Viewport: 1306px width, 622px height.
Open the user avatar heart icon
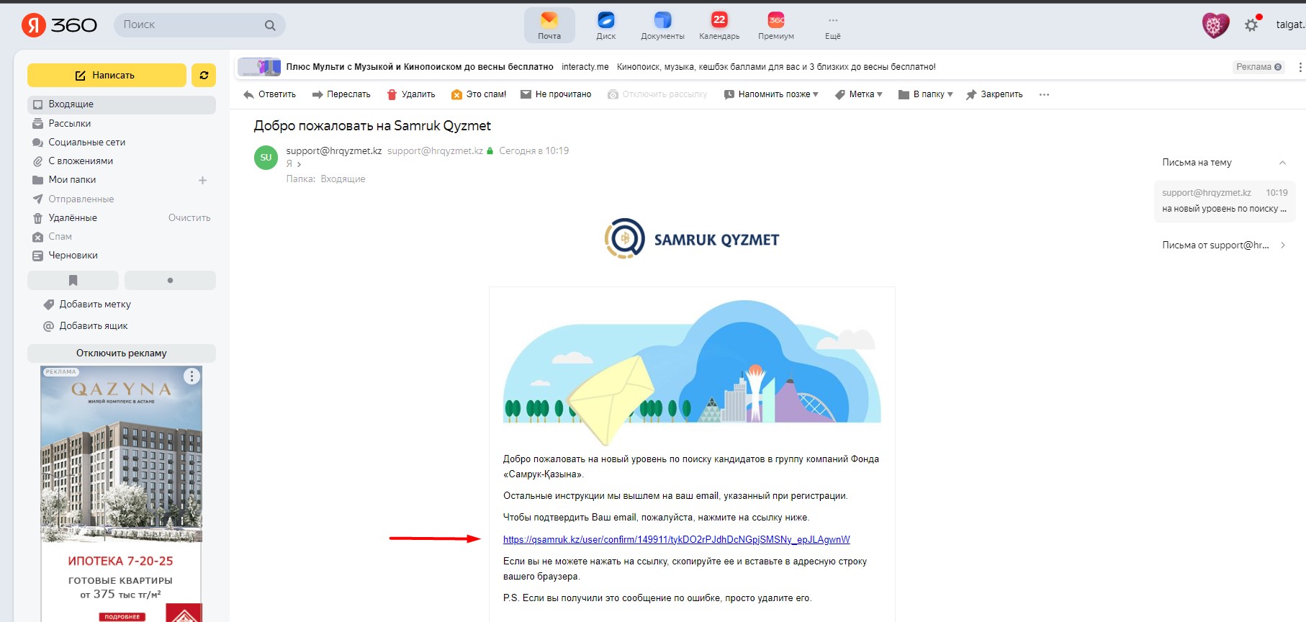coord(1216,25)
